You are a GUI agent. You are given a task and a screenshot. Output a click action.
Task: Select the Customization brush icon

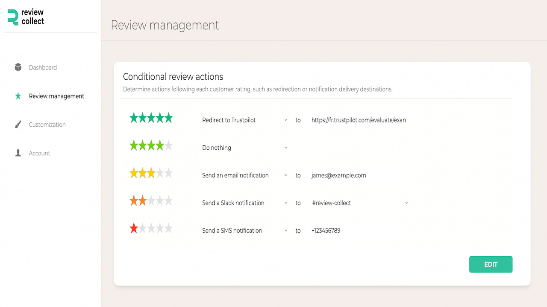tap(18, 124)
